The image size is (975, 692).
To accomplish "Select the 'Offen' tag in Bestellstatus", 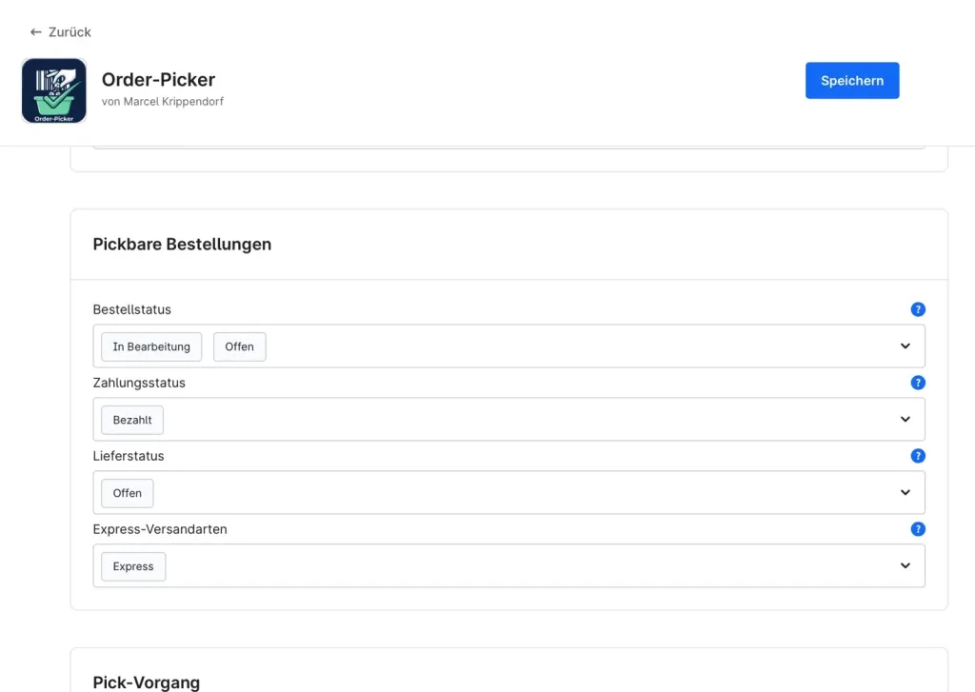I will click(239, 346).
